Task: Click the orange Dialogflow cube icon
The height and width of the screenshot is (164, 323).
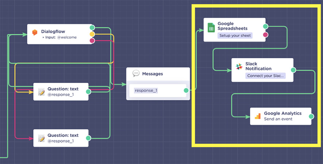Action: click(35, 32)
